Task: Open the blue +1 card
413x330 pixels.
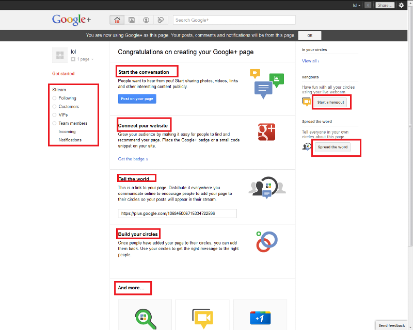Action: tap(260, 315)
